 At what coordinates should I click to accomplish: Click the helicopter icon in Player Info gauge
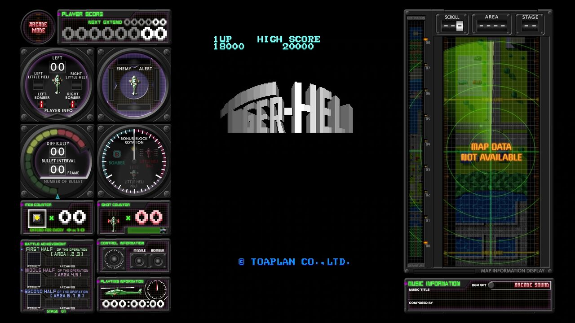tap(57, 84)
